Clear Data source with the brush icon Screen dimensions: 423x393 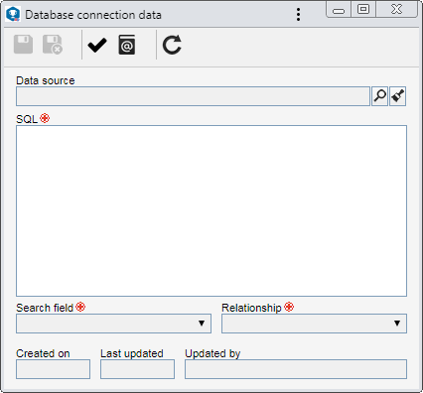point(398,96)
